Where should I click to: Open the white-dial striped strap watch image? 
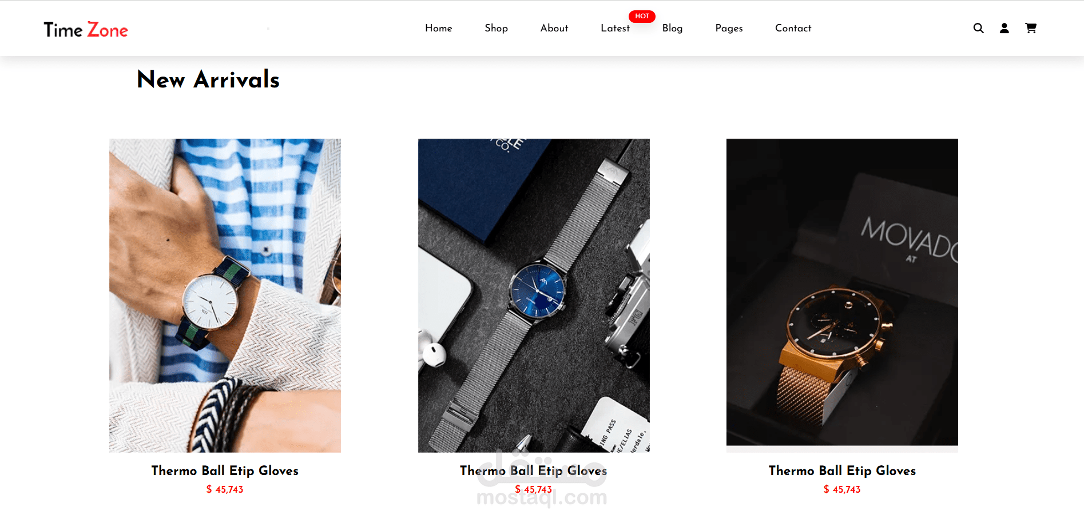225,296
